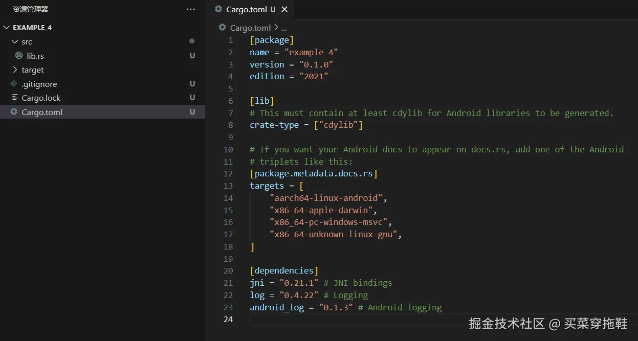Click the breadcrumb gear icon
The image size is (638, 341).
point(222,27)
